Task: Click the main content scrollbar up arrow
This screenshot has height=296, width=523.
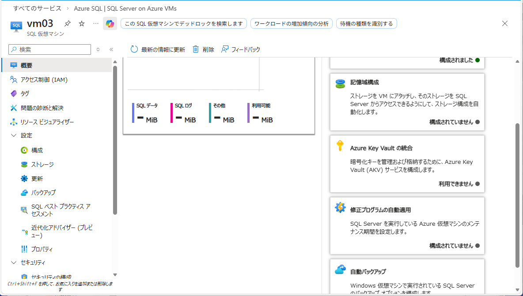Action: click(x=517, y=61)
